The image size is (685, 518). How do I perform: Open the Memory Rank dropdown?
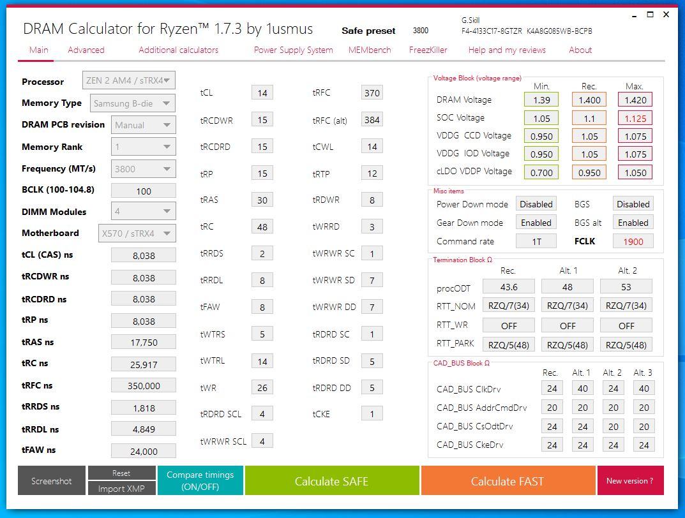click(143, 147)
